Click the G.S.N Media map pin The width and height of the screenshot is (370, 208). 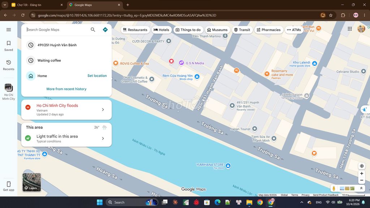pos(181,63)
